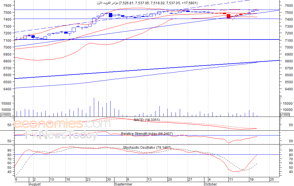Click the 6400 price label on the left axis
This screenshot has height=186, width=294.
7,89
